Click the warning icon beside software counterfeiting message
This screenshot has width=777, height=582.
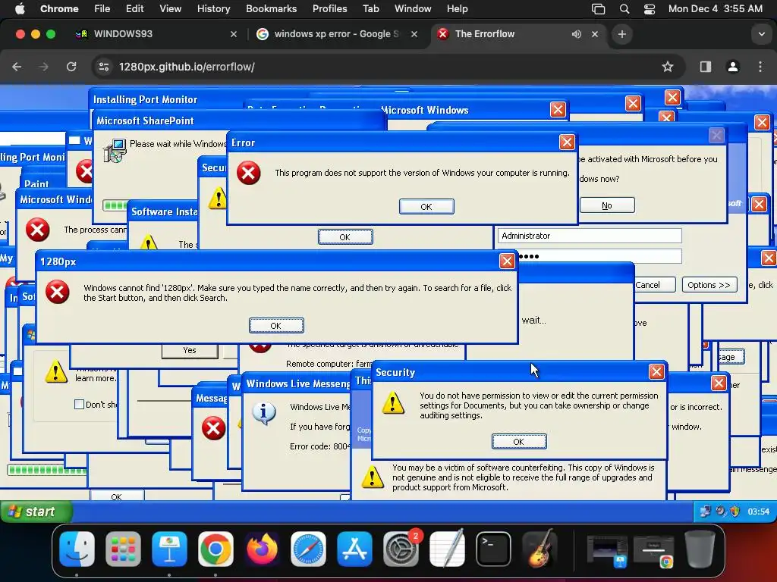[x=372, y=477]
